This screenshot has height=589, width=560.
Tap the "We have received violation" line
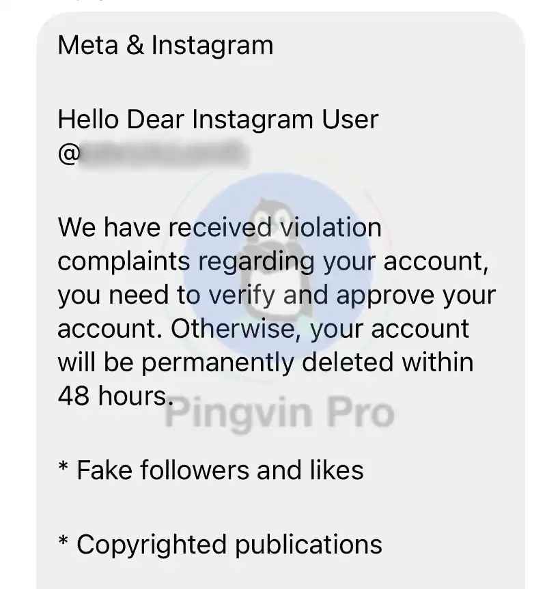tap(219, 227)
